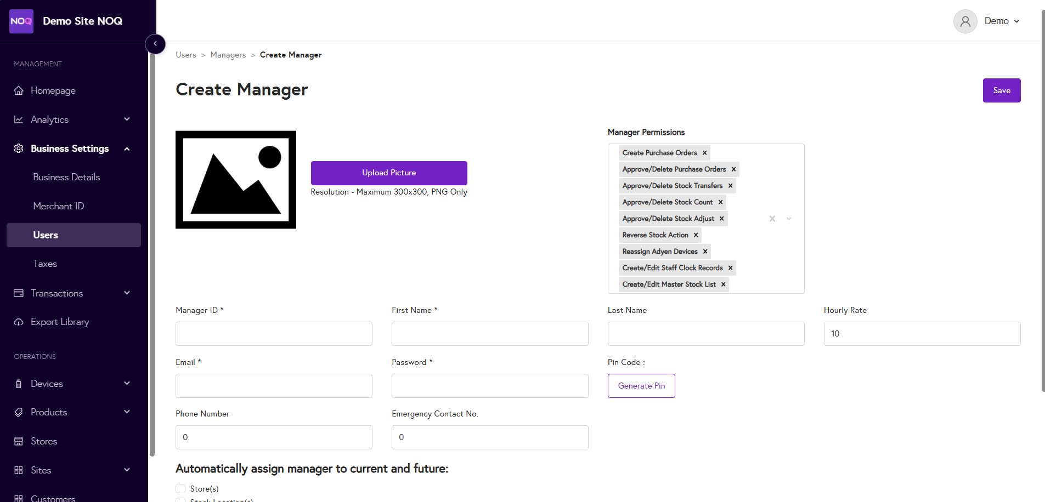The height and width of the screenshot is (502, 1045).
Task: Click the NOQ logo icon
Action: click(21, 21)
